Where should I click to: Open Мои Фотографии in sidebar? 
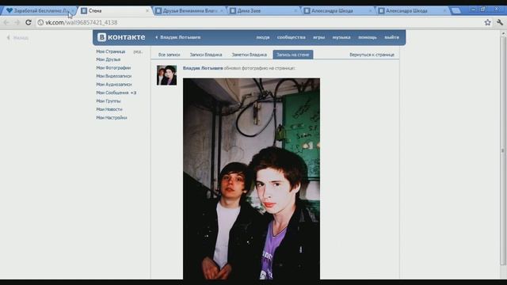(x=113, y=68)
